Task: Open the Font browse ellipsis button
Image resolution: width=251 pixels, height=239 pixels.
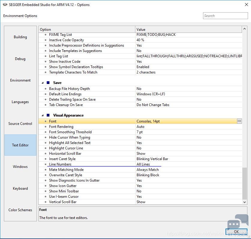Action: click(239, 121)
